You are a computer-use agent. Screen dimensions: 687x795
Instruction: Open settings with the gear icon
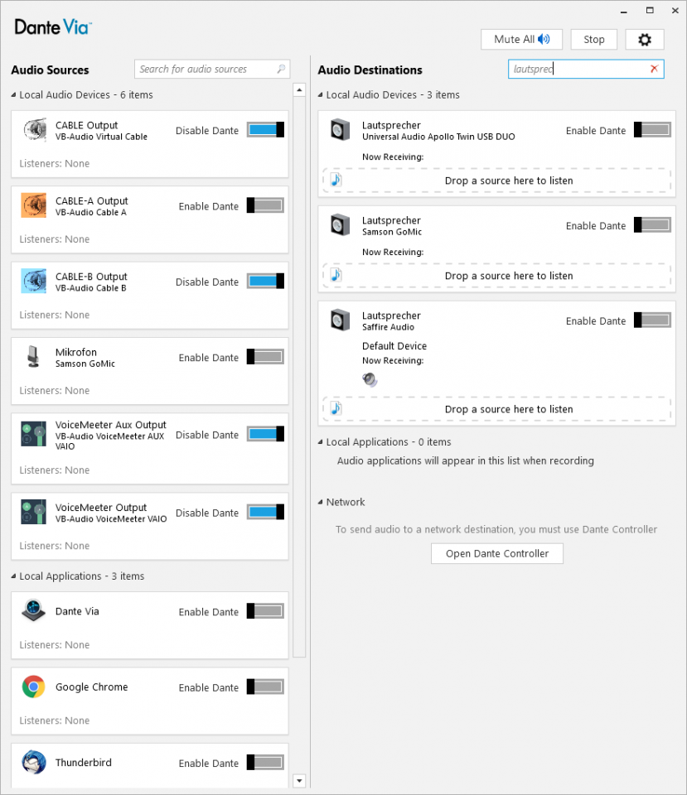[x=645, y=40]
